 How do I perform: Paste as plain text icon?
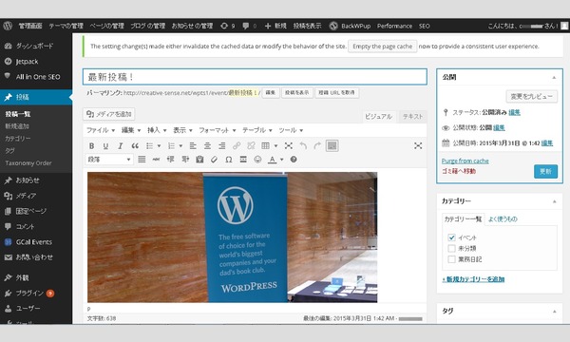click(x=199, y=160)
